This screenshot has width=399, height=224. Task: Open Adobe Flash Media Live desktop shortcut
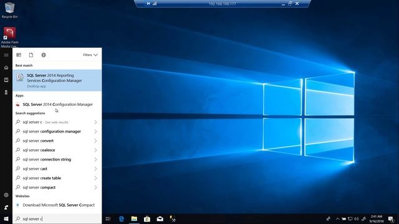point(10,37)
